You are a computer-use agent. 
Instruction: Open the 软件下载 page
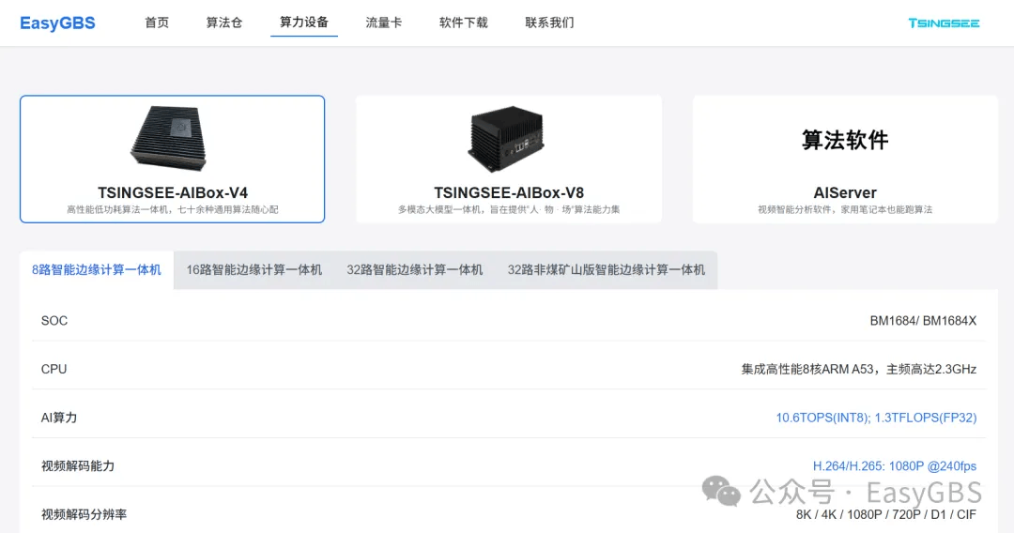point(463,23)
